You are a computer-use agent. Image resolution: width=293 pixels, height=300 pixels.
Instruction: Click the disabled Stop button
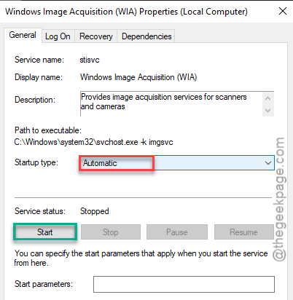point(111,232)
